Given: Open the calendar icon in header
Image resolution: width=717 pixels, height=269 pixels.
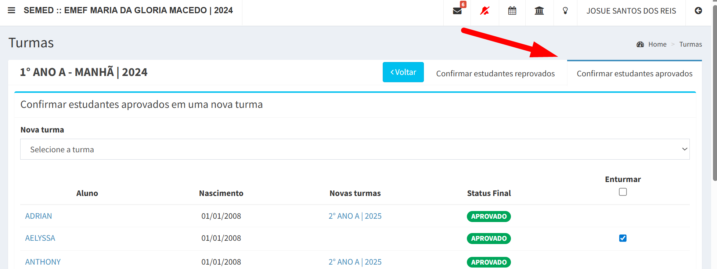Looking at the screenshot, I should pyautogui.click(x=512, y=11).
